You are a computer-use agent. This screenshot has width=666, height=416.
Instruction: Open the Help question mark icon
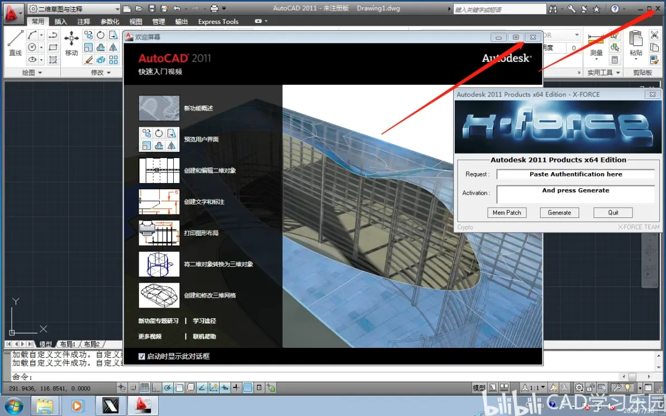tap(615, 8)
